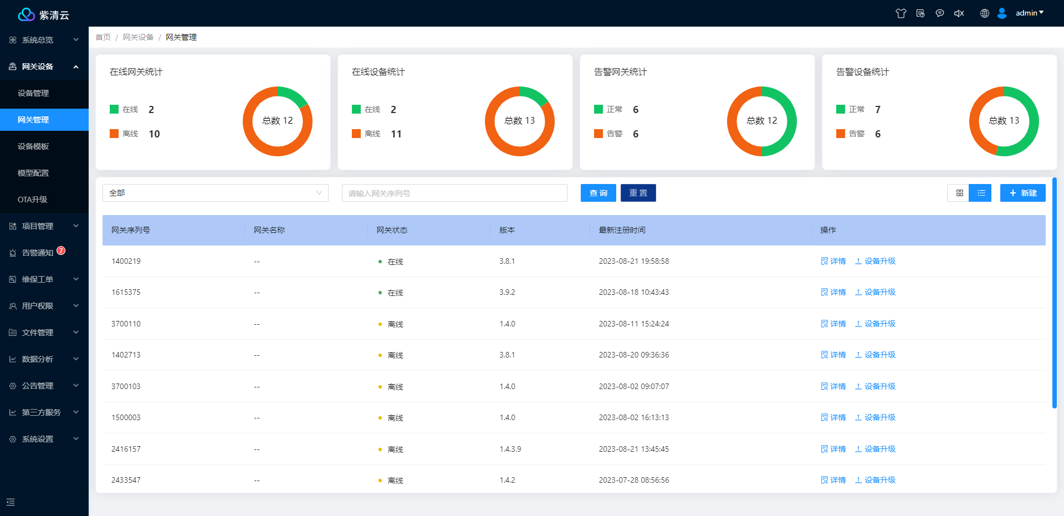1064x516 pixels.
Task: Expand the 第三方服务 menu
Action: coord(44,412)
